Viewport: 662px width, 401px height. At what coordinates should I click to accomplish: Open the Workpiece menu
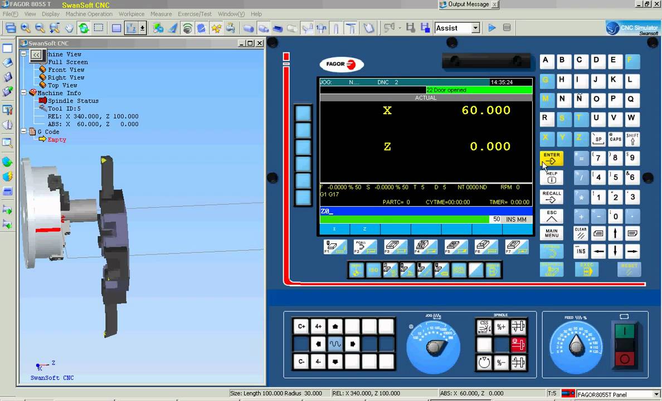pyautogui.click(x=132, y=14)
